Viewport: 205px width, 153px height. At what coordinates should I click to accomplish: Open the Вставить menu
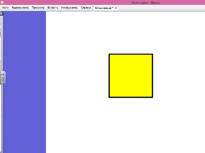(53, 8)
